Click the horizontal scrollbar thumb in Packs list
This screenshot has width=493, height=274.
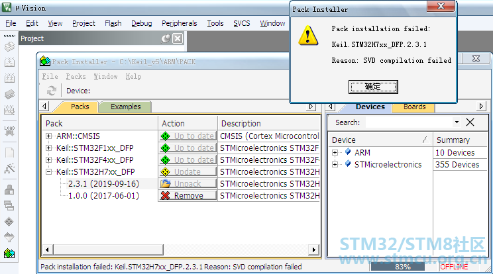pyautogui.click(x=108, y=250)
